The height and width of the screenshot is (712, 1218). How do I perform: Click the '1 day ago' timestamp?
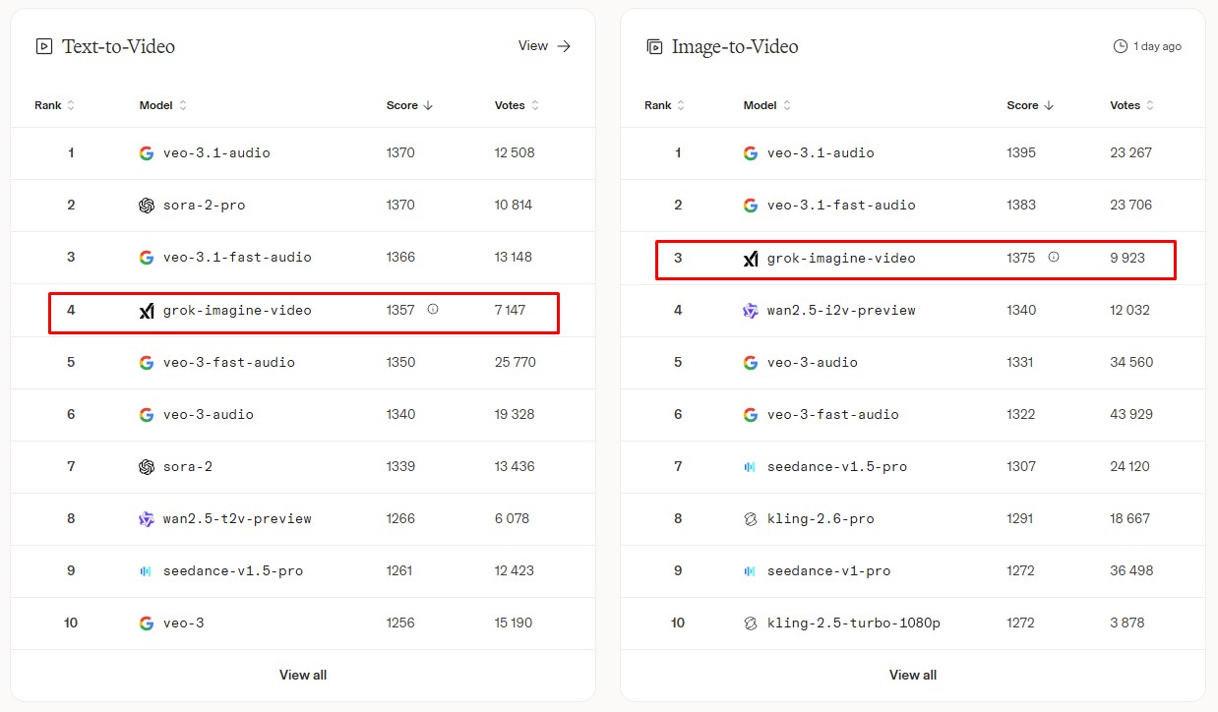tap(1158, 46)
